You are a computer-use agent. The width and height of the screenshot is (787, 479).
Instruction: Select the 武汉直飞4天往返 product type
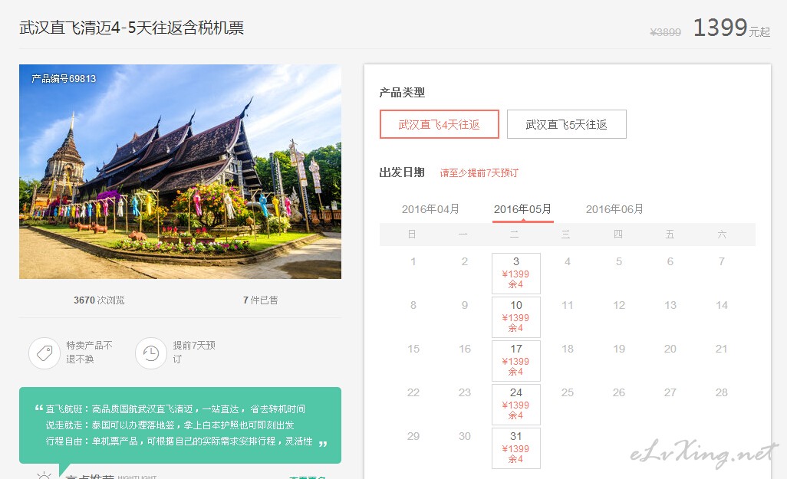440,124
